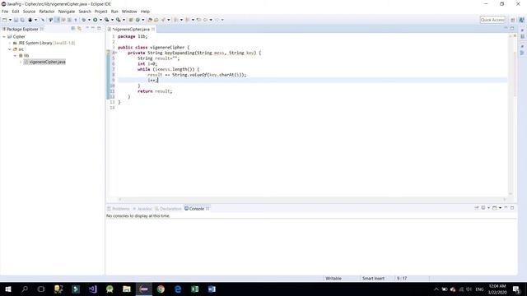
Task: Click the Save All toolbar icon
Action: click(x=22, y=20)
